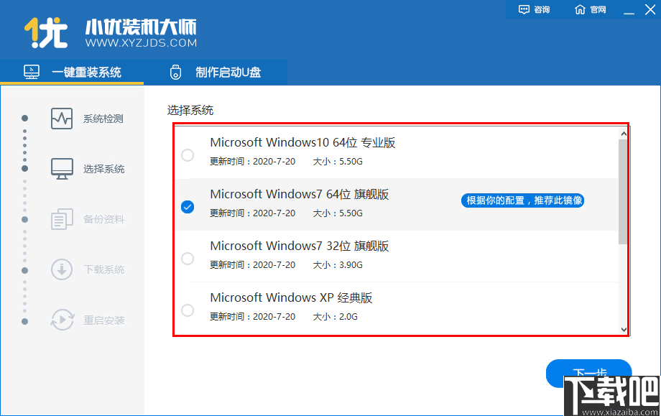Click the Microsoft Windows7 32位 旗舰版 title

click(x=300, y=246)
